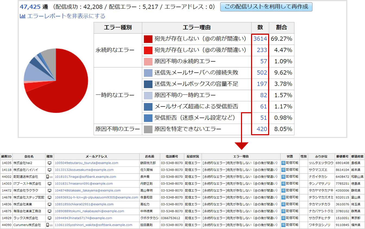Open the 82 unknown temporary errors link
The height and width of the screenshot is (229, 365).
264,95
